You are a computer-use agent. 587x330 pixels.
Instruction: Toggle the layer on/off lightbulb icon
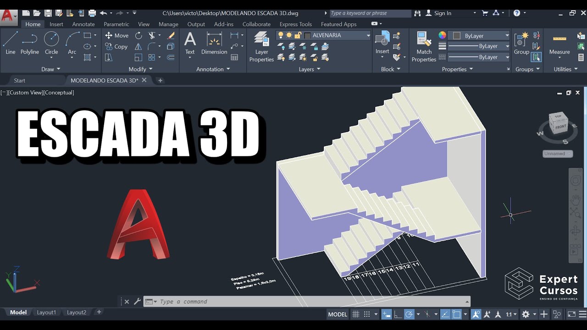tap(281, 35)
